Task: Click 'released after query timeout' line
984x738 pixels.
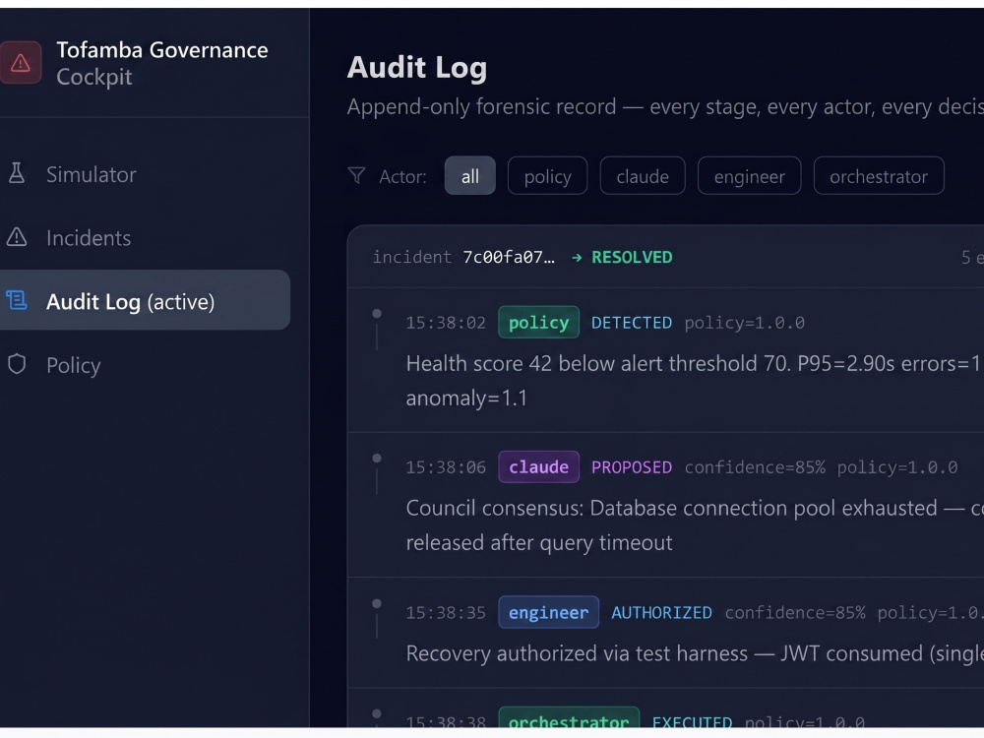Action: [x=539, y=542]
